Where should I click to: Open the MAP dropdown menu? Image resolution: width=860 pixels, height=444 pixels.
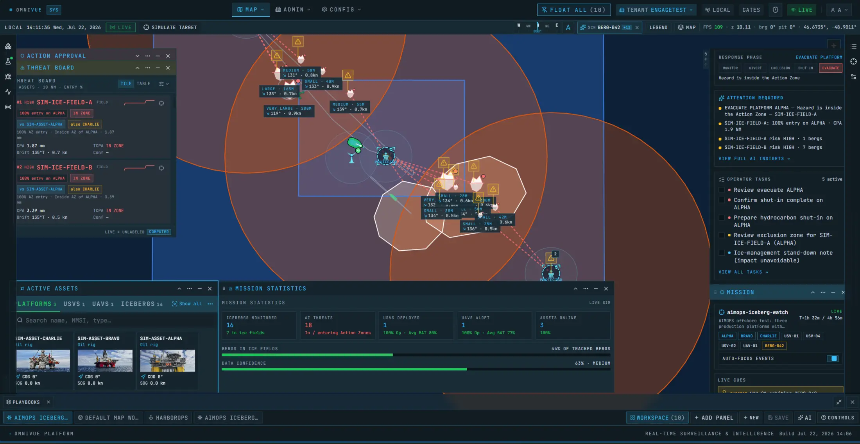[x=251, y=10]
